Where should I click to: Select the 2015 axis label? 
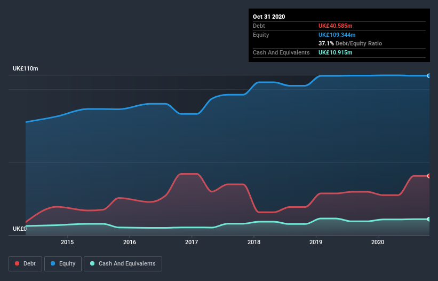[x=67, y=242]
